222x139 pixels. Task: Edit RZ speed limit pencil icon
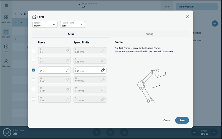[x=103, y=99]
